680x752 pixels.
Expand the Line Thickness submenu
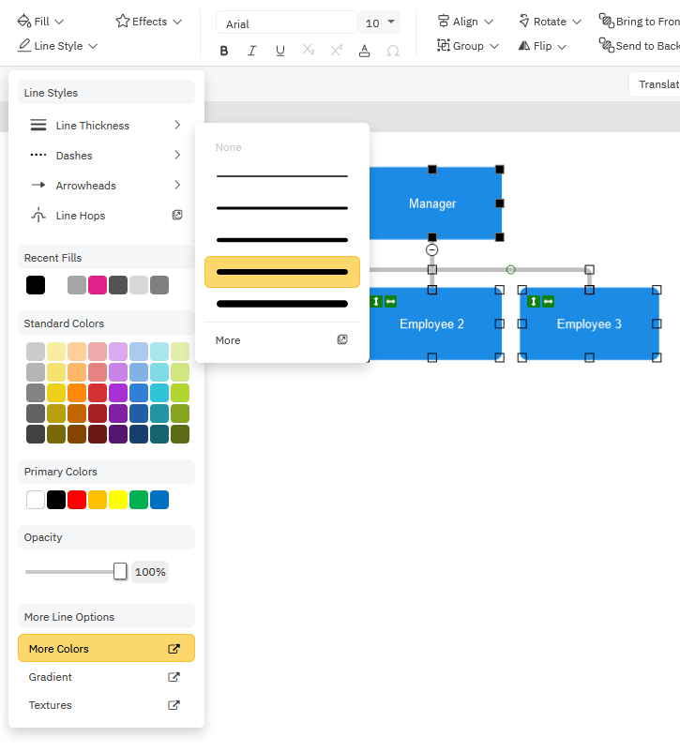point(106,126)
